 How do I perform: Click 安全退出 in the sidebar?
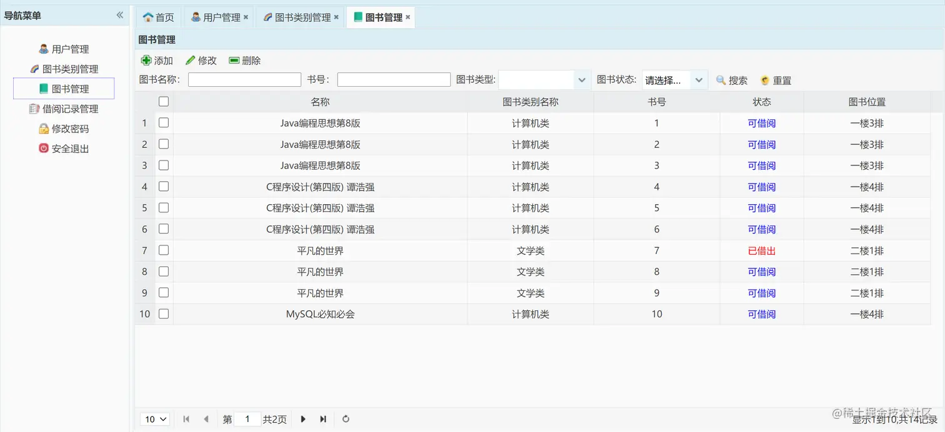pos(64,149)
